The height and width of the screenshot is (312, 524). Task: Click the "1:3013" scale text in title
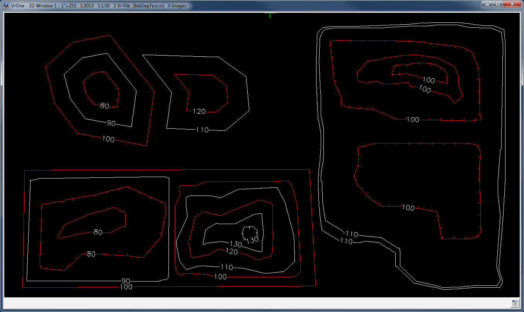87,6
